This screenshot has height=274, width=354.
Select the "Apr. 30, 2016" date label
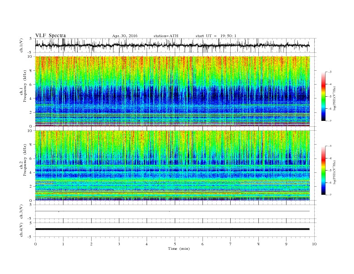[x=125, y=36]
